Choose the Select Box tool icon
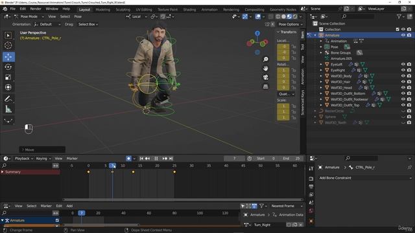415x233 pixels. tap(8, 36)
